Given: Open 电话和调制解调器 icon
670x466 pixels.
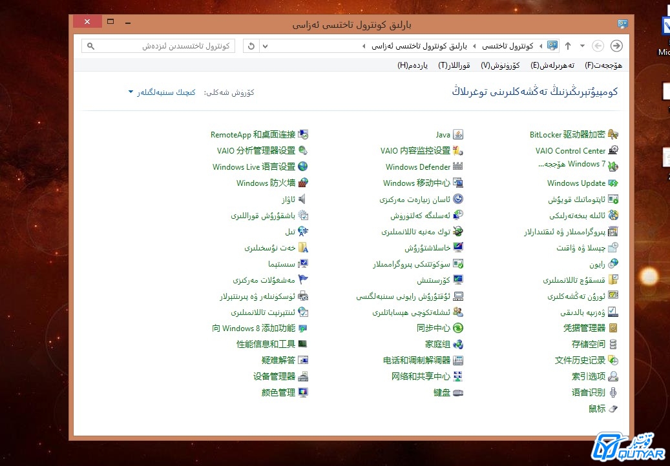Looking at the screenshot, I should pos(458,360).
